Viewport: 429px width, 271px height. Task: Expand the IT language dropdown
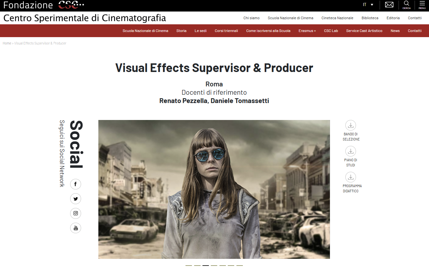(x=368, y=5)
